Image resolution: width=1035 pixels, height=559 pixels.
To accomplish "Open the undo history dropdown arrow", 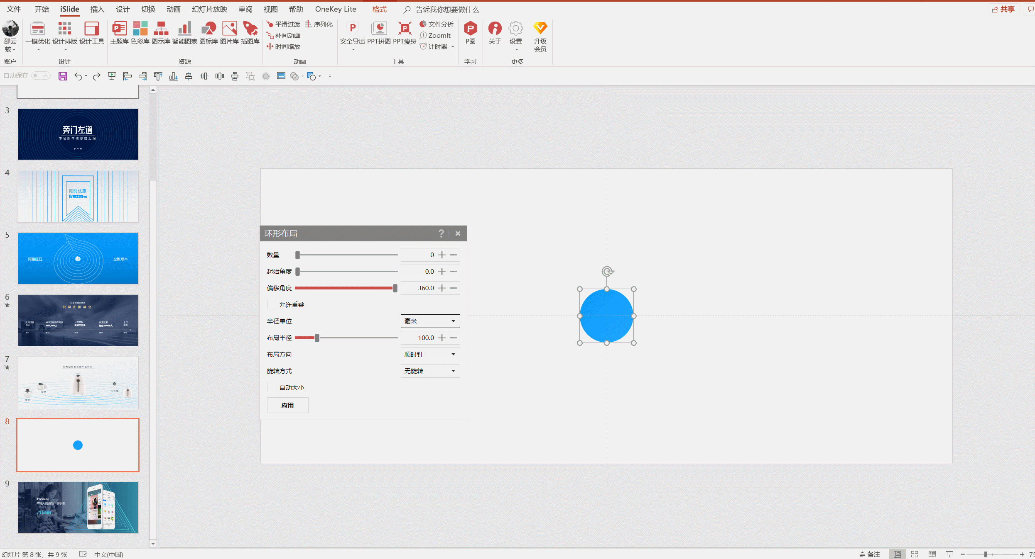I will 86,76.
